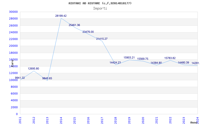Click the x-axis year 2011
This screenshot has width=200, height=125.
(20, 120)
